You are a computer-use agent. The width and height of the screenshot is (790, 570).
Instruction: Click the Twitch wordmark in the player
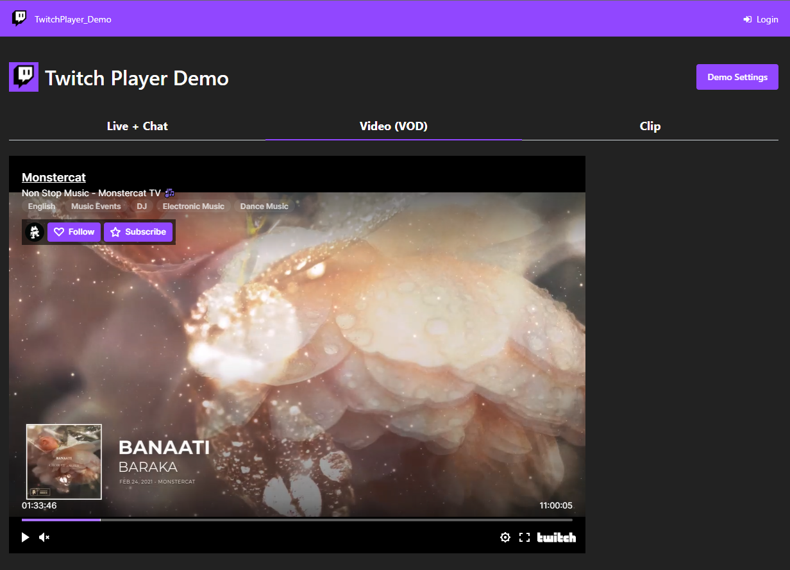pos(557,537)
